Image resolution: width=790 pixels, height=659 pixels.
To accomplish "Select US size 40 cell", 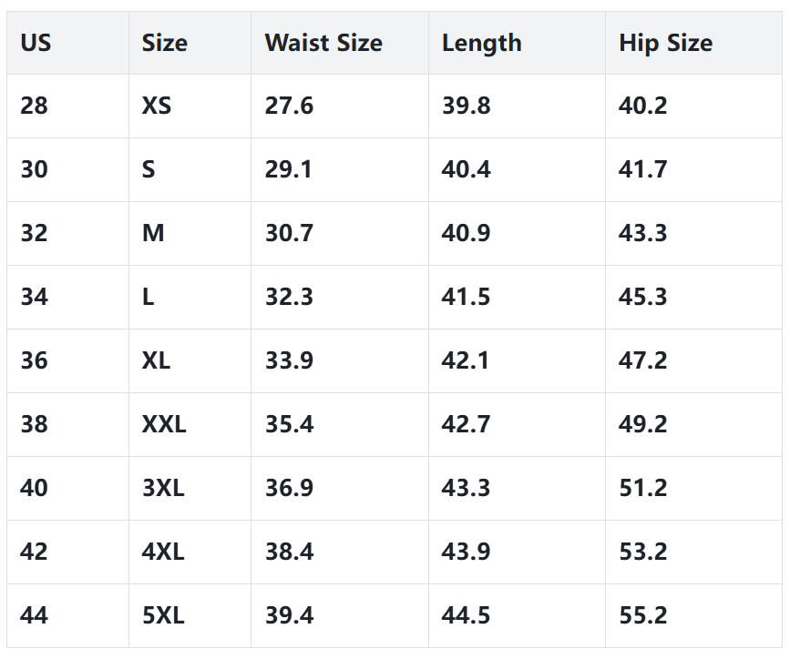I will coord(34,489).
